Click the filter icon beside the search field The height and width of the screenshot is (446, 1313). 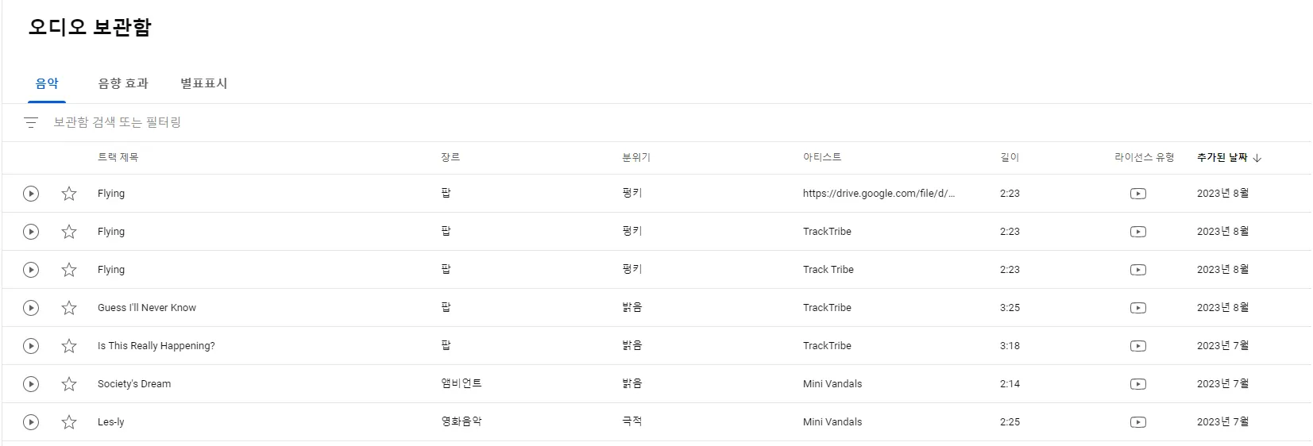pos(31,122)
